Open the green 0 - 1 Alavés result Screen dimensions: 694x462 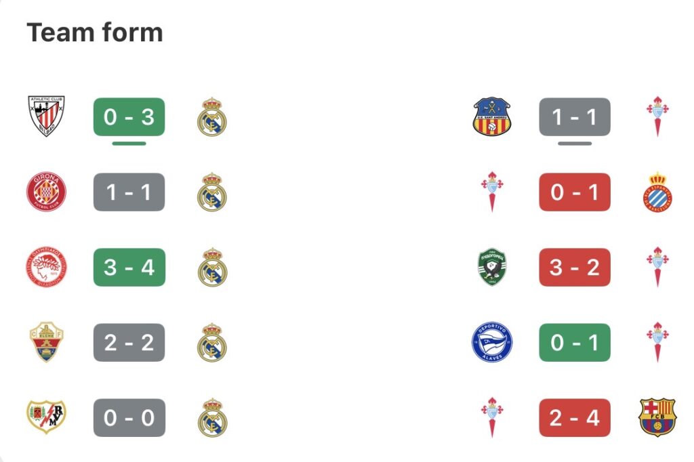575,342
